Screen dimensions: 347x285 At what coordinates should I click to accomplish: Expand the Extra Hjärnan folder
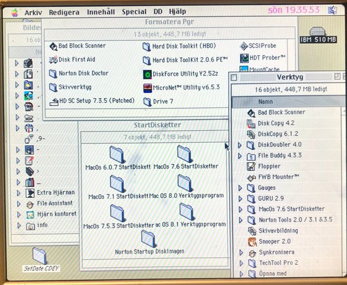pyautogui.click(x=19, y=193)
